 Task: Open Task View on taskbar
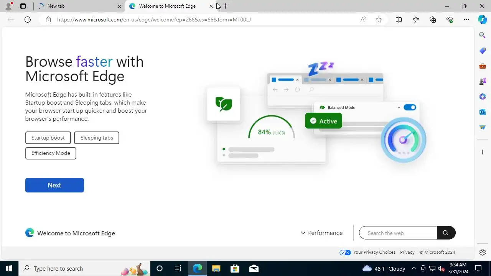(178, 268)
